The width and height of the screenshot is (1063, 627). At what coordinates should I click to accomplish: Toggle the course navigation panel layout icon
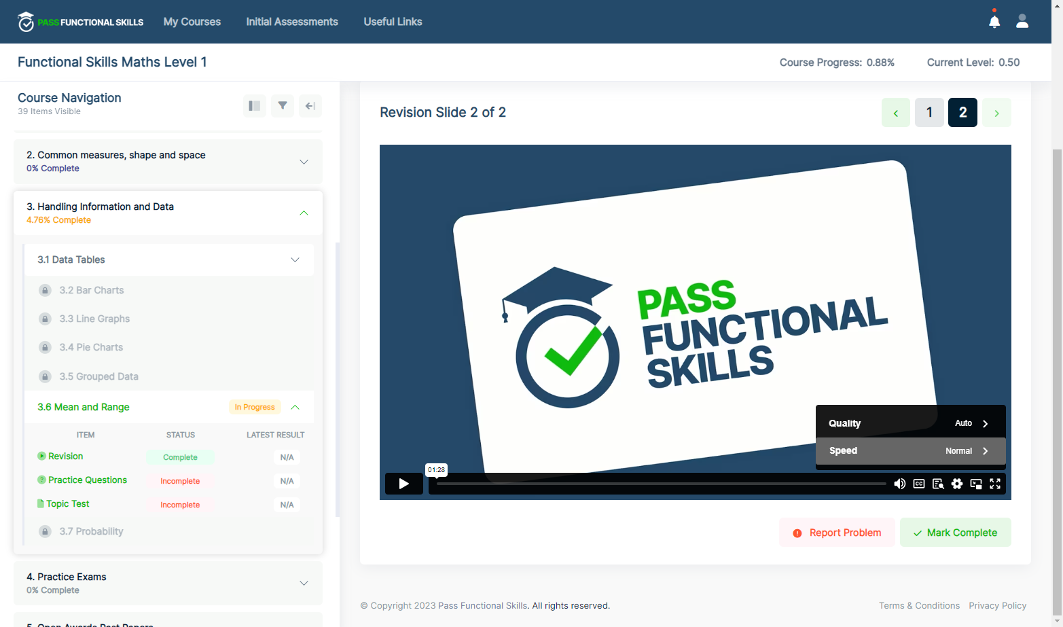click(x=255, y=106)
